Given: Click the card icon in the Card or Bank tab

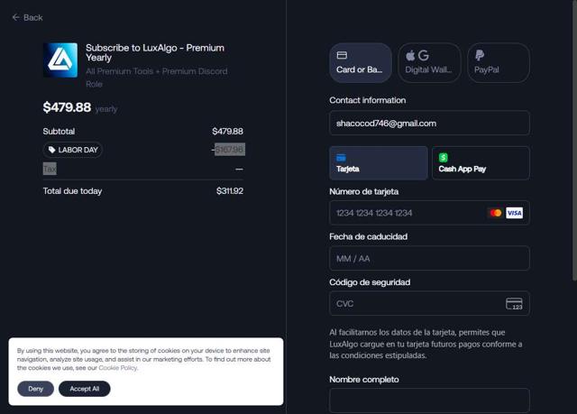Looking at the screenshot, I should pos(342,55).
